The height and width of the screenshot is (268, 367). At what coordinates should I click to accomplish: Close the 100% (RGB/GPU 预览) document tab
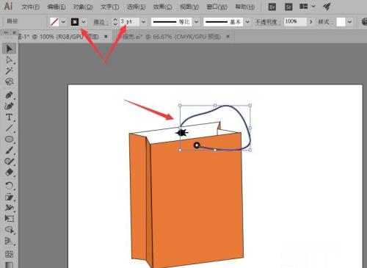[x=106, y=37]
